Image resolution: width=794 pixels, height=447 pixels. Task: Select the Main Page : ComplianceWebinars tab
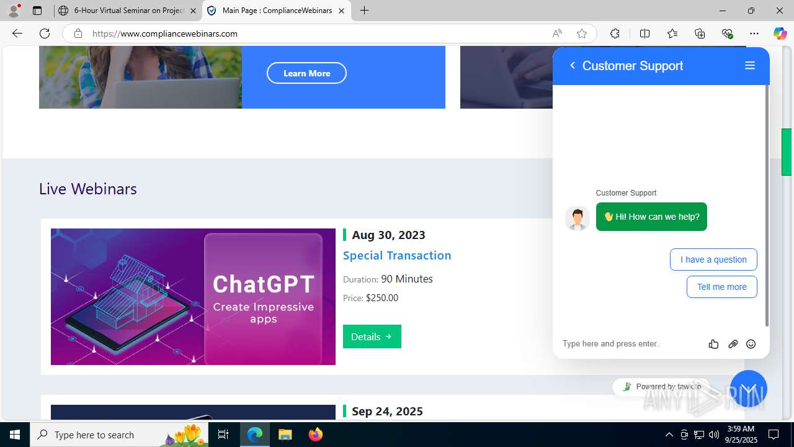(x=276, y=11)
